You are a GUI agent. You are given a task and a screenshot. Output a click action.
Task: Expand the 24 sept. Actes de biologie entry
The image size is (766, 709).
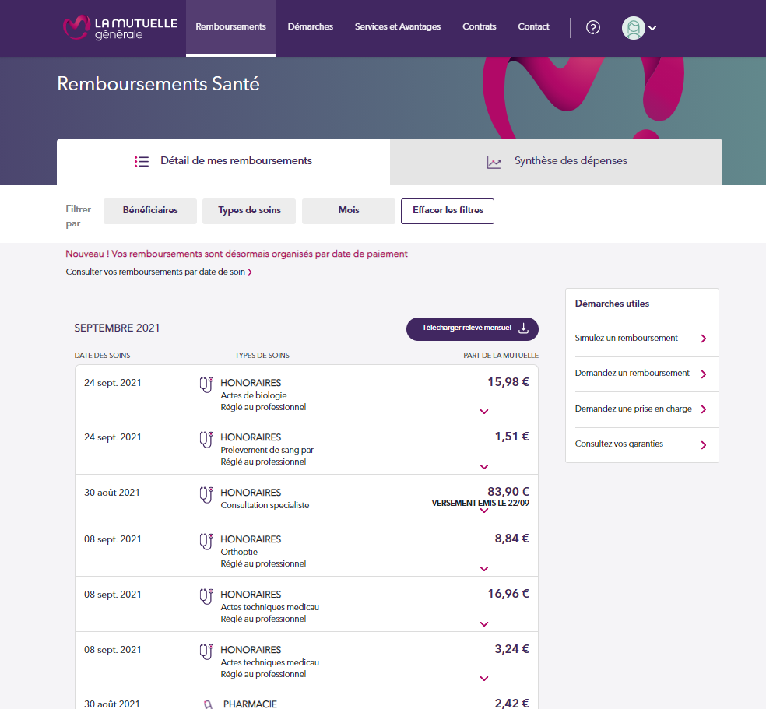483,411
